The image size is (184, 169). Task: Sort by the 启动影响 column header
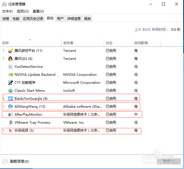(146, 43)
